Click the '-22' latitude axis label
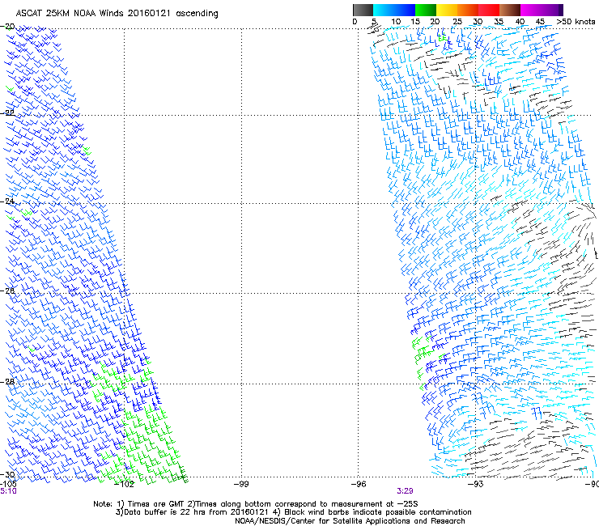Viewport: 599px width, 526px height. point(9,112)
